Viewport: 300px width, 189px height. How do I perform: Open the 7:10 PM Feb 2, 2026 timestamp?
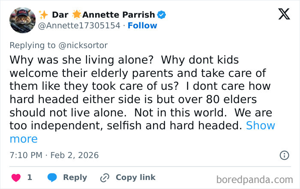click(x=54, y=155)
